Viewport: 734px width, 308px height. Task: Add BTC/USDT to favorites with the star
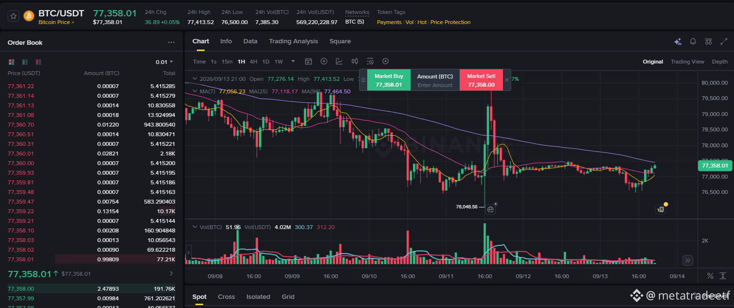(13, 16)
